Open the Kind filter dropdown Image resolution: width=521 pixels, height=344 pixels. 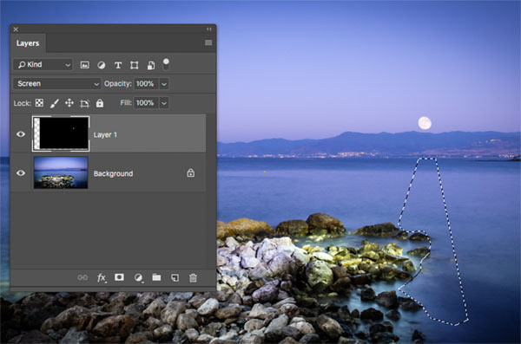[43, 64]
